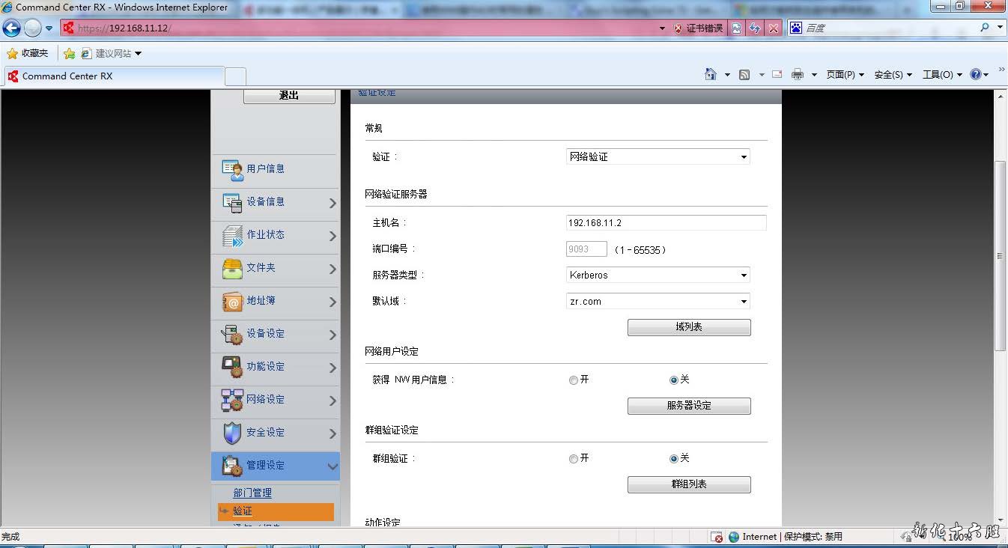Screen dimensions: 1008x548
Task: Collapse the 管理设定 chevron arrow
Action: tap(333, 466)
